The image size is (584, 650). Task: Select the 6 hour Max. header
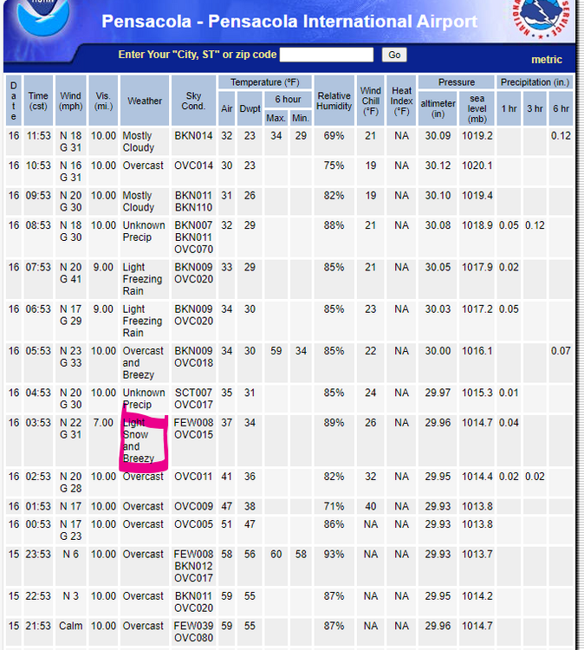coord(276,118)
